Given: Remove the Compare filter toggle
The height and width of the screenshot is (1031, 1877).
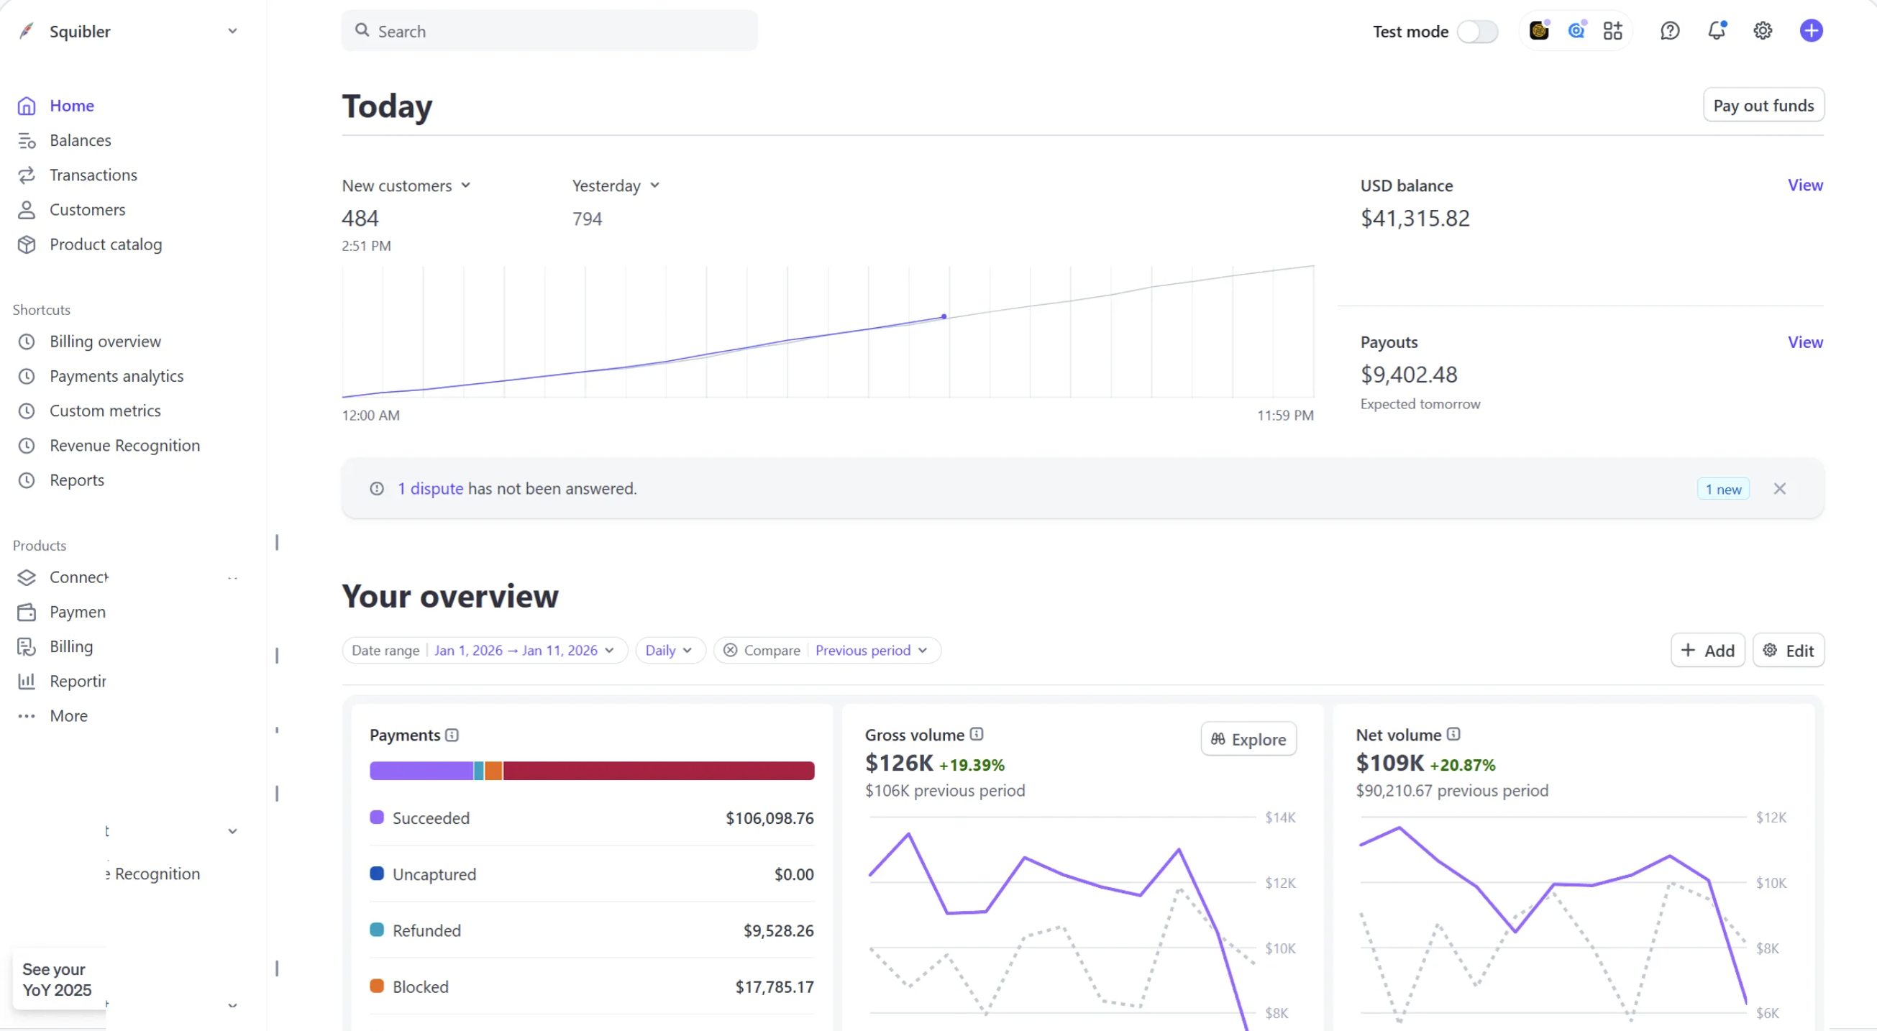Looking at the screenshot, I should coord(730,650).
